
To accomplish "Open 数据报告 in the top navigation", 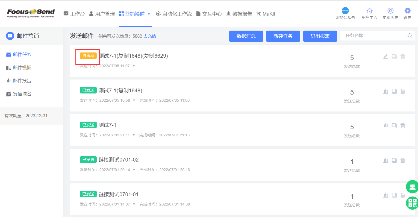I will 239,14.
